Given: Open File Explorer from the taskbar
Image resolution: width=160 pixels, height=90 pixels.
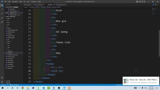Looking at the screenshot, I should click(x=28, y=88).
